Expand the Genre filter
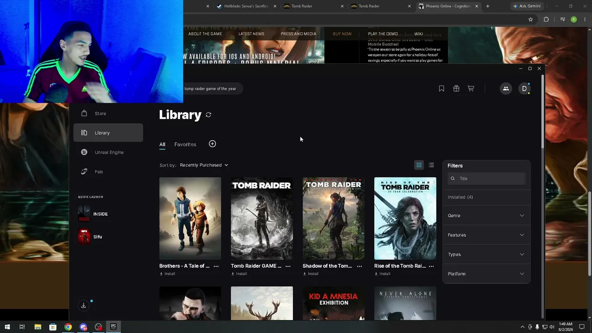Screen dimensions: 592x333 tap(486, 216)
